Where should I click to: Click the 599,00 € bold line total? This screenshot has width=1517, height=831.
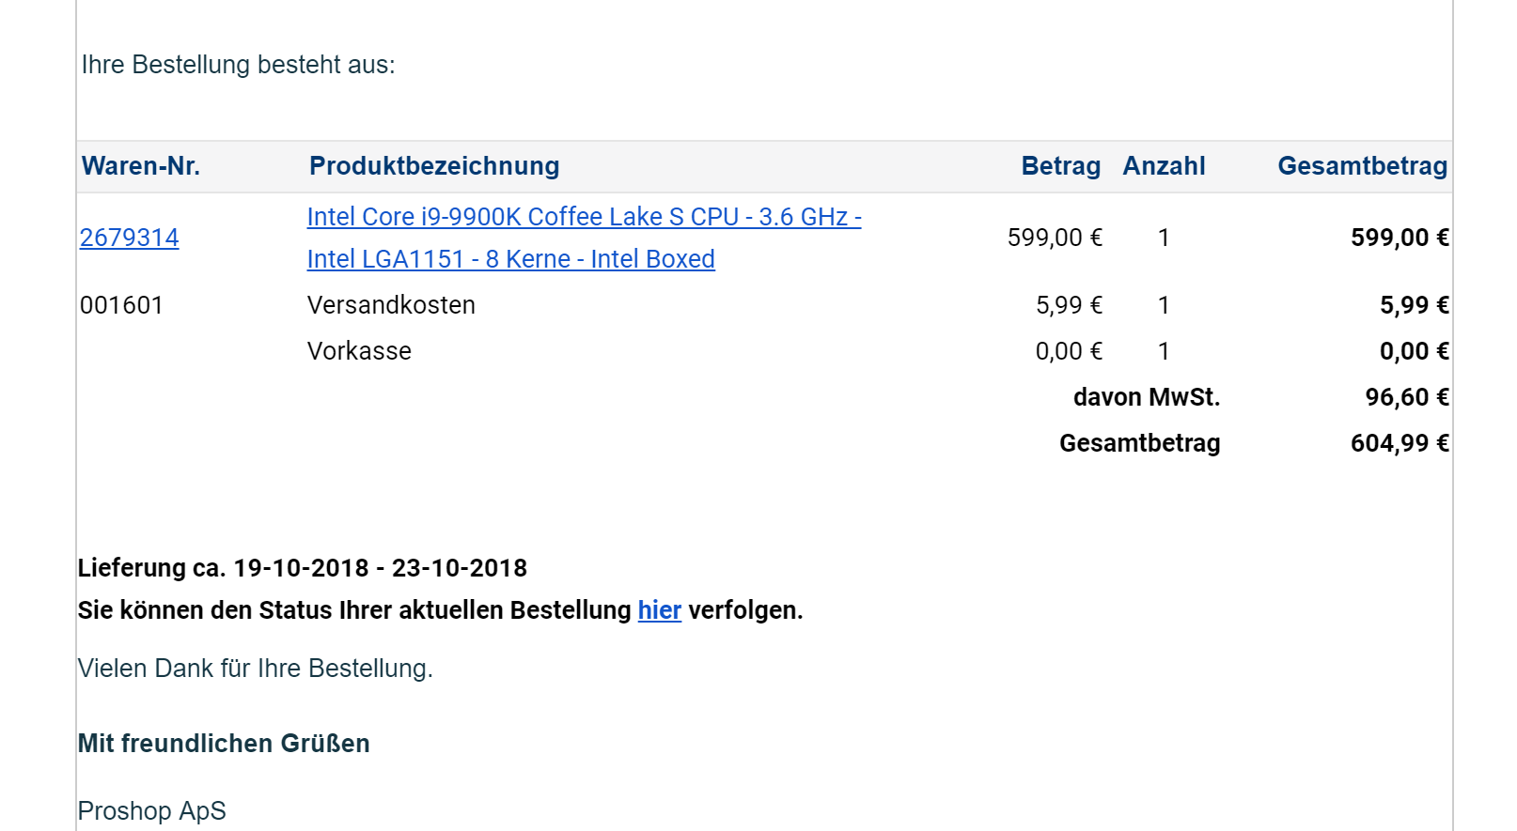[x=1400, y=238]
